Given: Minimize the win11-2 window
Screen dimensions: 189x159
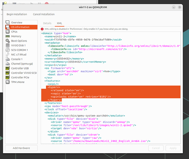Looking at the screenshot, I should pyautogui.click(x=174, y=7).
